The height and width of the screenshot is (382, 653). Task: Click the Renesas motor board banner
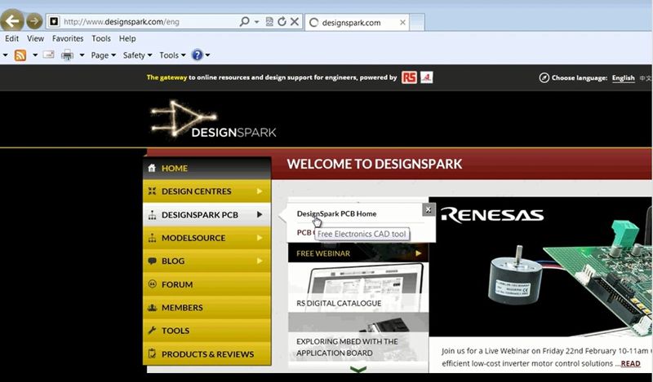(x=540, y=266)
